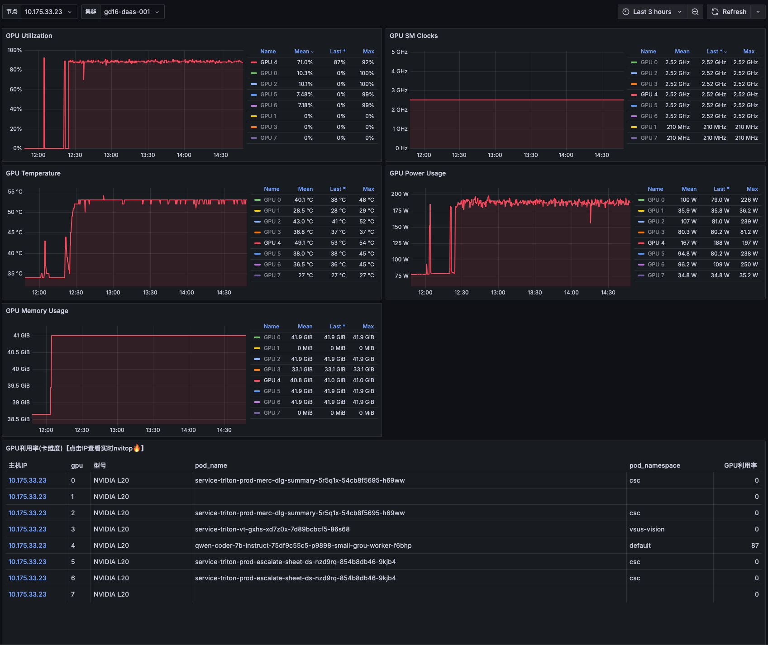The height and width of the screenshot is (645, 768).
Task: Open the cluster gd16-daas-001 dropdown
Action: click(132, 12)
